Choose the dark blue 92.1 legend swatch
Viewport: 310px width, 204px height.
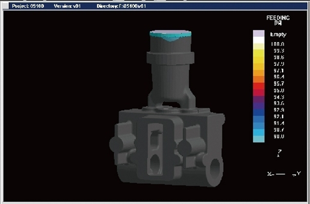pyautogui.click(x=258, y=117)
